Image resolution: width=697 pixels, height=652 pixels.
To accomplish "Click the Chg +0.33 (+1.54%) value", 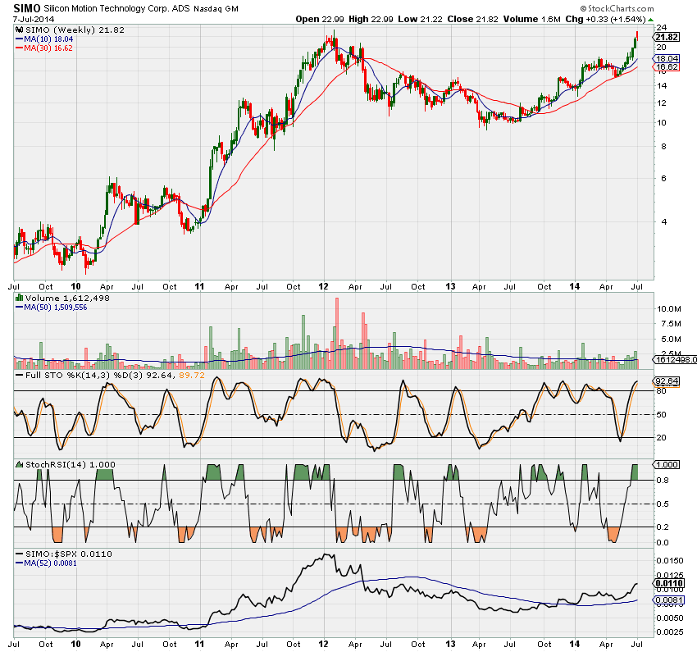I will 605,19.
